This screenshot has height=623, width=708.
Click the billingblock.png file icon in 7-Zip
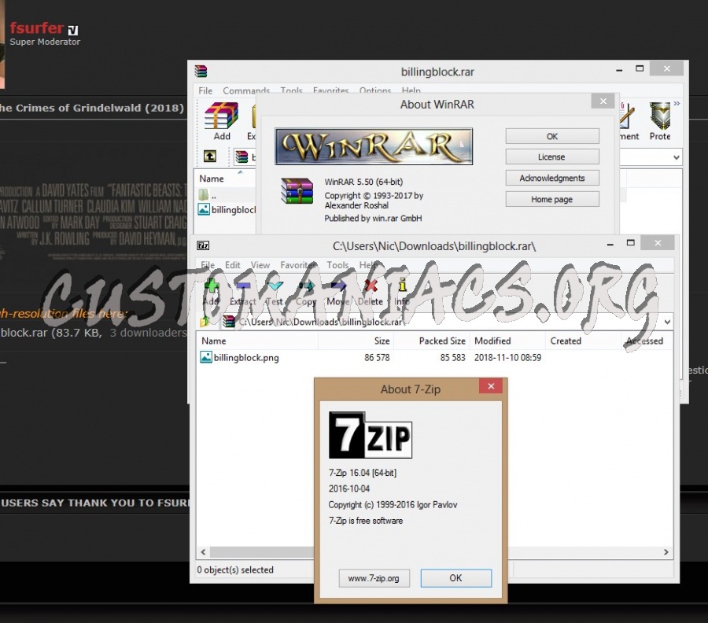click(206, 357)
